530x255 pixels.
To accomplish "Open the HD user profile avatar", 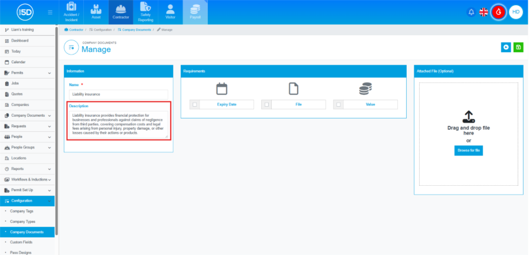I will coord(515,12).
